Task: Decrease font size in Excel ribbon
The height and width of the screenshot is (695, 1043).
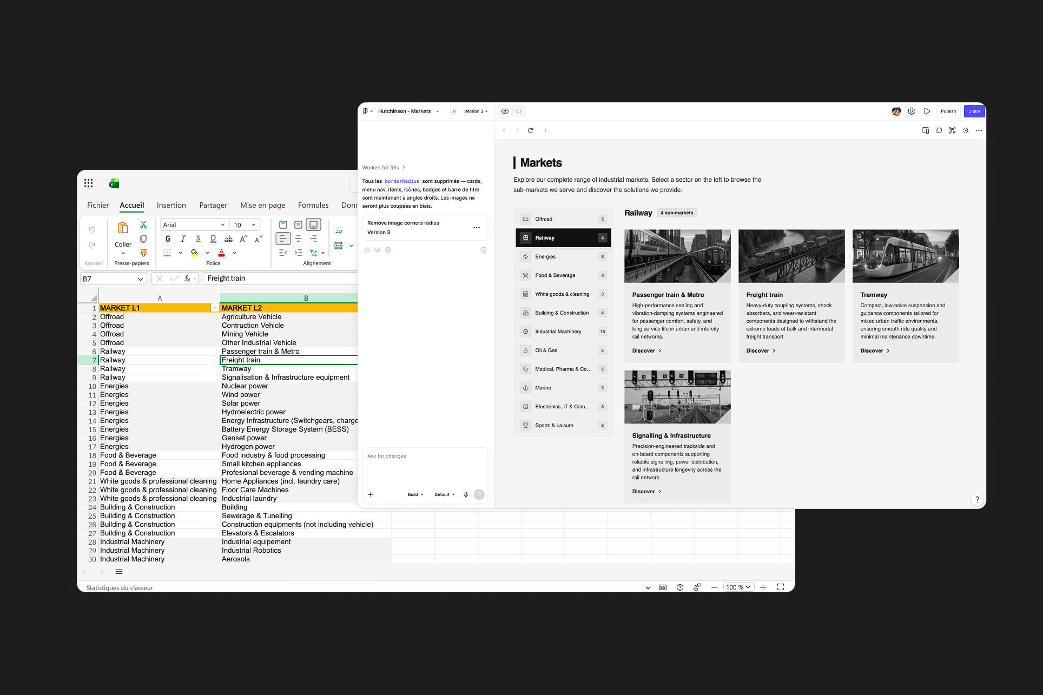Action: pyautogui.click(x=259, y=239)
